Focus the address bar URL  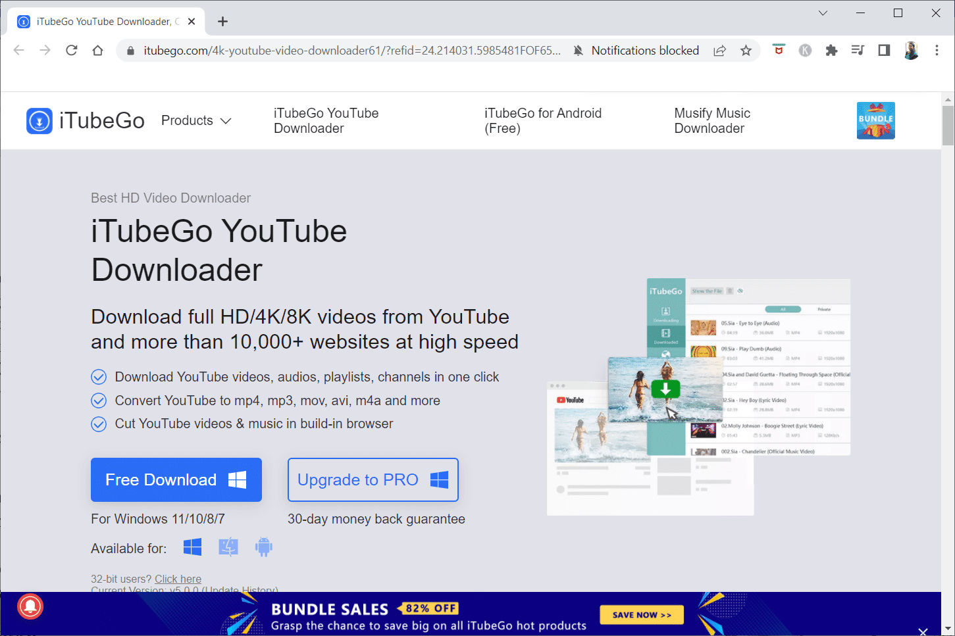(x=352, y=51)
